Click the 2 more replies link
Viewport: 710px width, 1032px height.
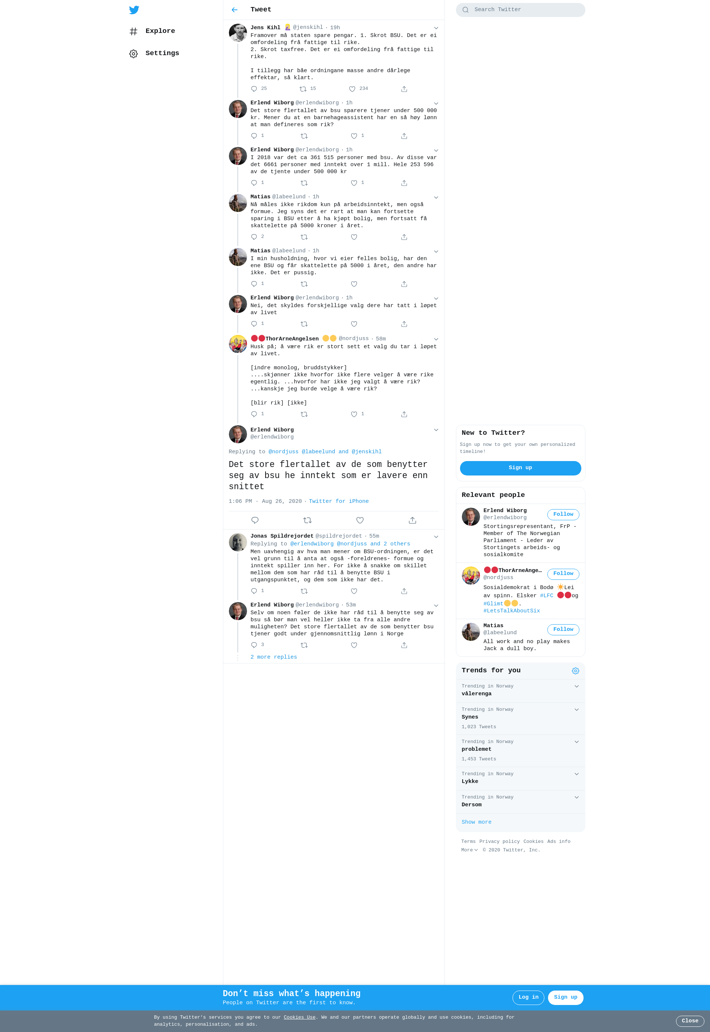click(x=274, y=657)
